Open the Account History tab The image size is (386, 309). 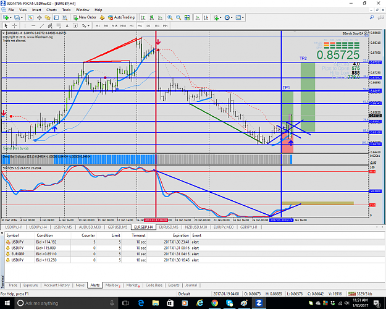(56, 285)
